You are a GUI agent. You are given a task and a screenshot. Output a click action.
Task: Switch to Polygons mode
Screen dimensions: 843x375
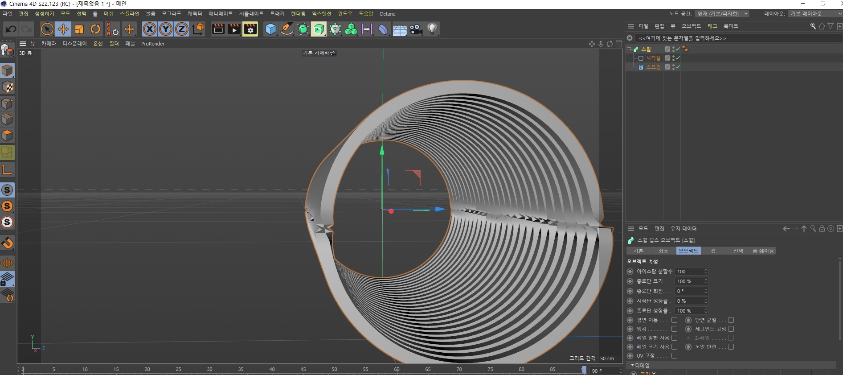click(x=7, y=136)
